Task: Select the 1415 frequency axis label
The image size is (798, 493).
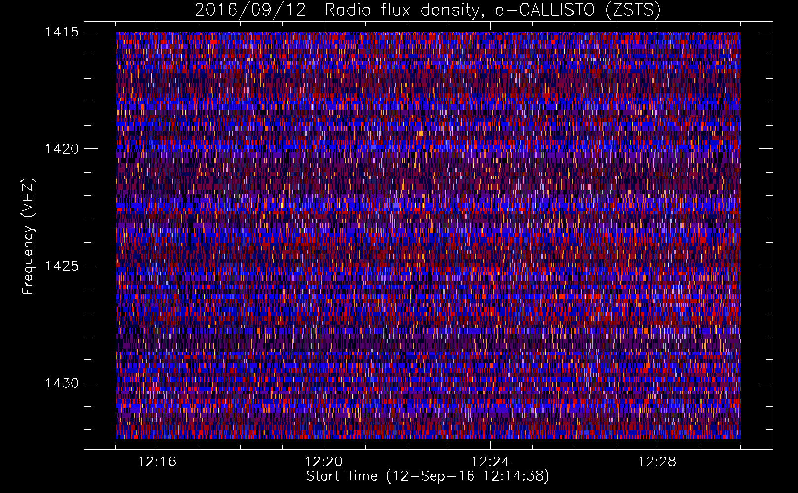Action: (x=62, y=32)
